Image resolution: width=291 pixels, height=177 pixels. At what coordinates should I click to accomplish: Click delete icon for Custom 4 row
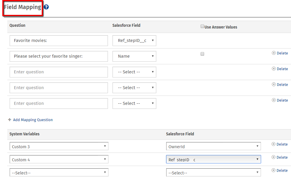274,157
